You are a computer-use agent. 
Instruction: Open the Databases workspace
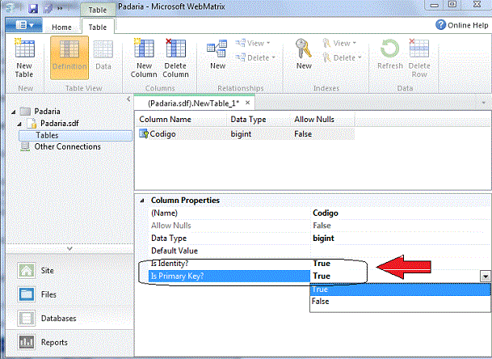click(47, 319)
